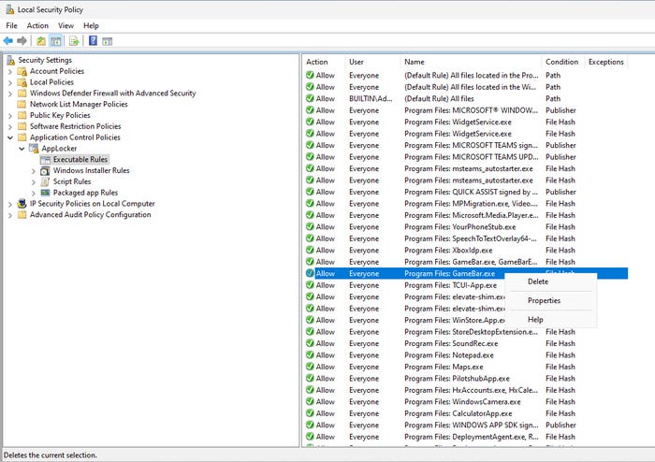The width and height of the screenshot is (655, 462).
Task: Click the Allow checkmark icon on Maps.exe row
Action: pyautogui.click(x=310, y=367)
